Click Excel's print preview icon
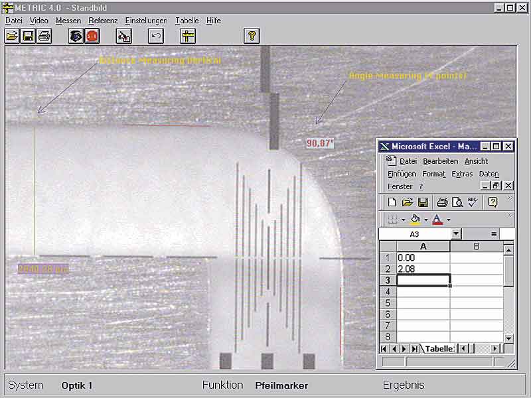The image size is (531, 398). 457,202
